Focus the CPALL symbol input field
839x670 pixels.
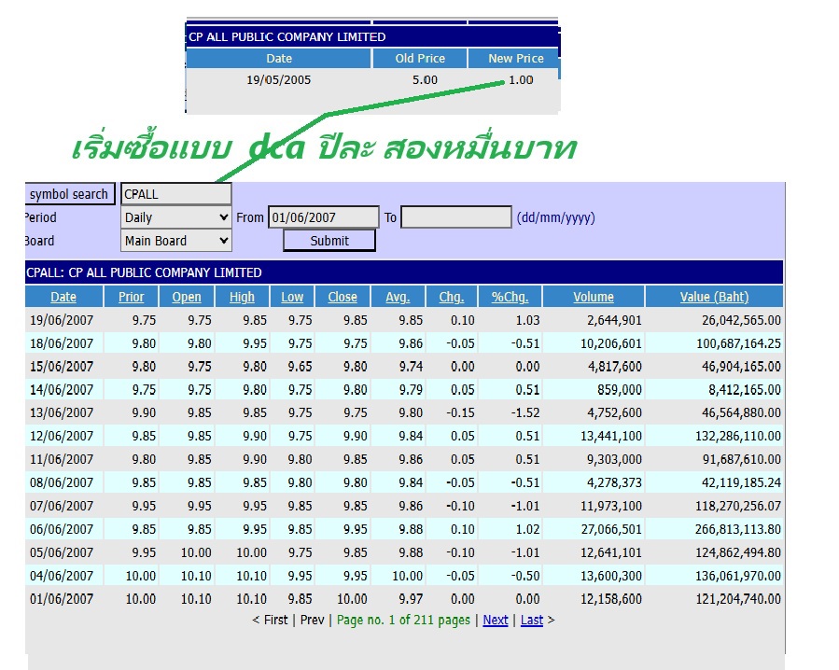tap(176, 194)
